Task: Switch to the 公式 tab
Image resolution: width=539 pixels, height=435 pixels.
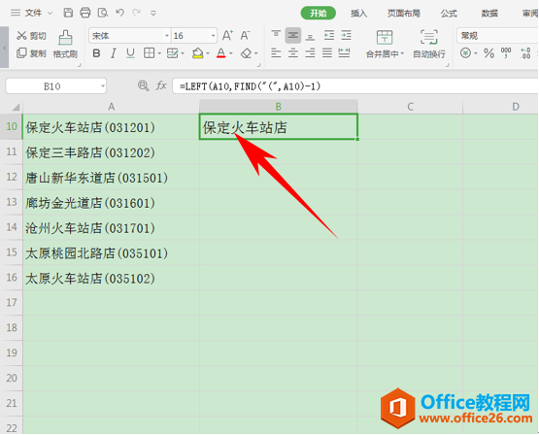Action: click(x=449, y=14)
